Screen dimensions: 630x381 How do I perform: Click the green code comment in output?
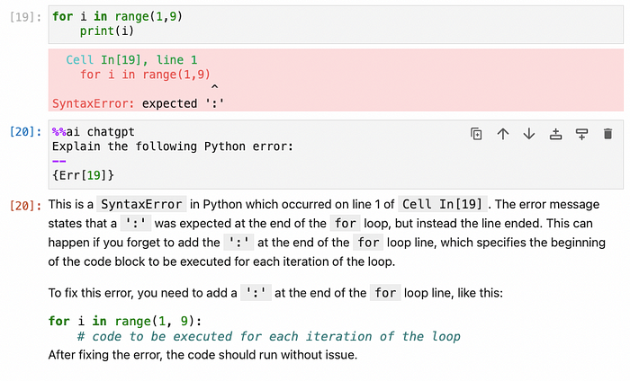[268, 336]
